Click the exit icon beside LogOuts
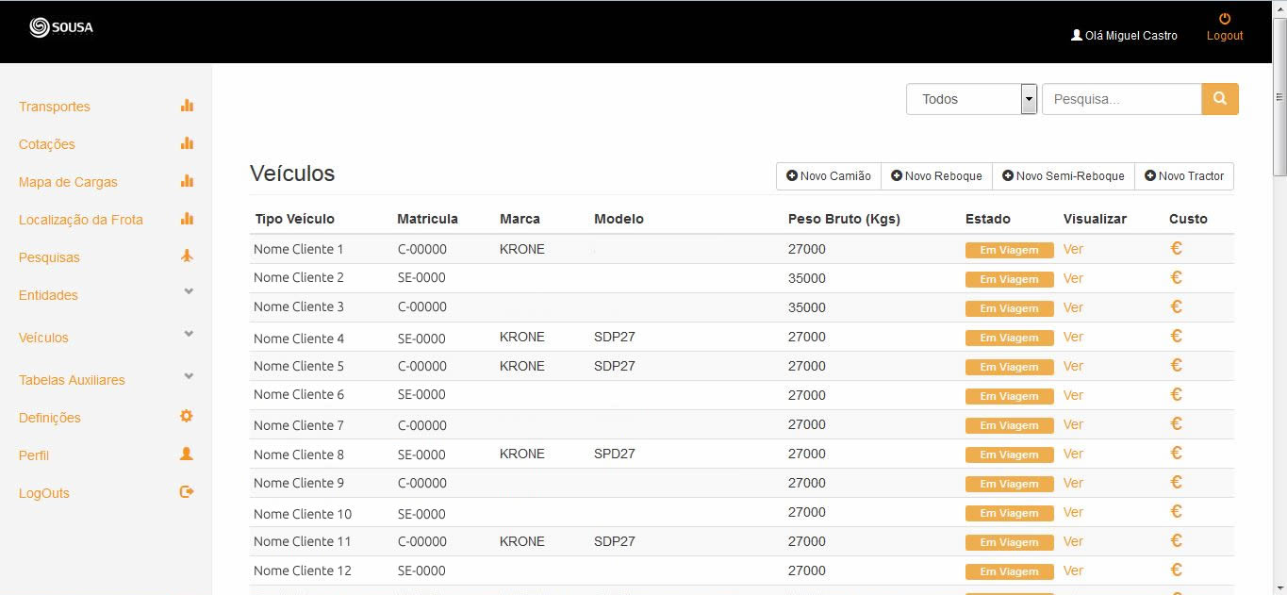The height and width of the screenshot is (595, 1287). pos(187,491)
